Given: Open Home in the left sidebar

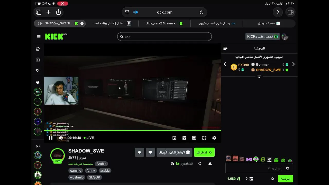Looking at the screenshot, I should (38, 49).
